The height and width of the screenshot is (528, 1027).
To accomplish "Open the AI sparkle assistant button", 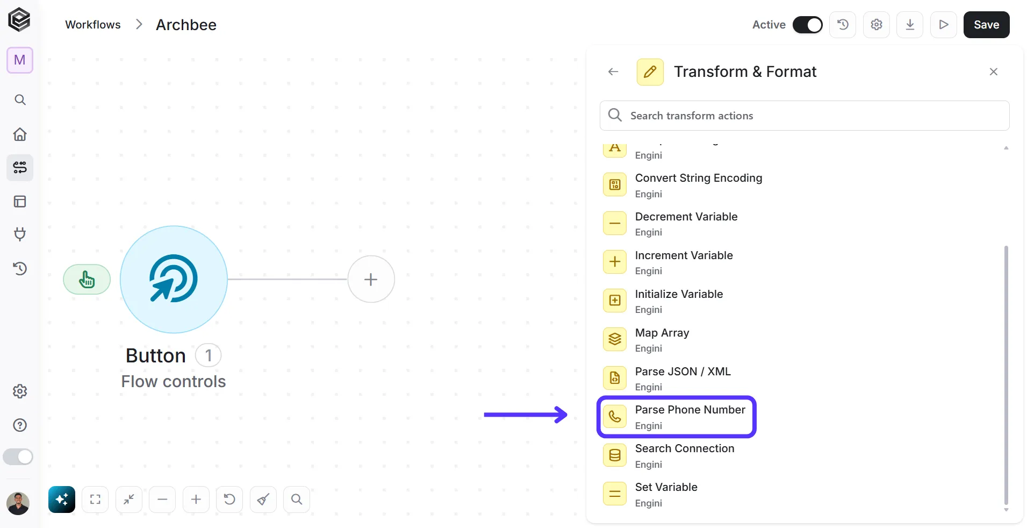I will [62, 500].
